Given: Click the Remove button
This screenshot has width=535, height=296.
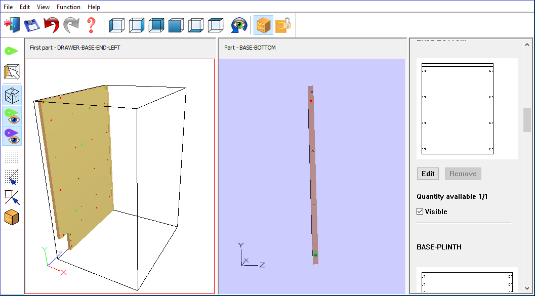Looking at the screenshot, I should [463, 174].
